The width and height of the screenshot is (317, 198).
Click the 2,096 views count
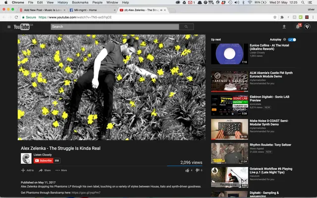[191, 162]
